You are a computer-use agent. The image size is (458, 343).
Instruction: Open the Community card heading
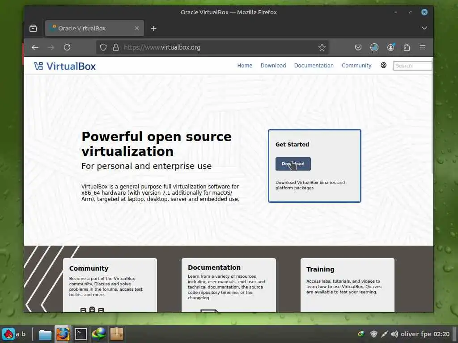pos(89,268)
